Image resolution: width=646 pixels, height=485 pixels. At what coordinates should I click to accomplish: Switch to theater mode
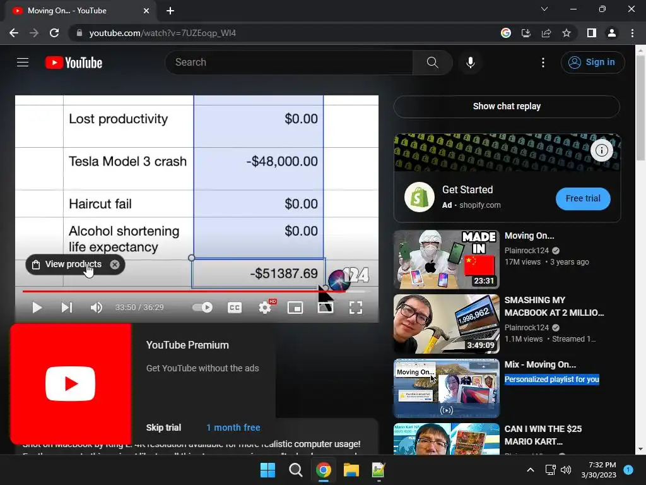coord(326,308)
